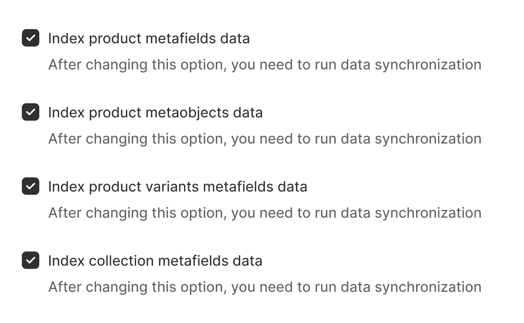Click the checkmark icon beside collection metafields
The width and height of the screenshot is (524, 323).
[x=31, y=260]
